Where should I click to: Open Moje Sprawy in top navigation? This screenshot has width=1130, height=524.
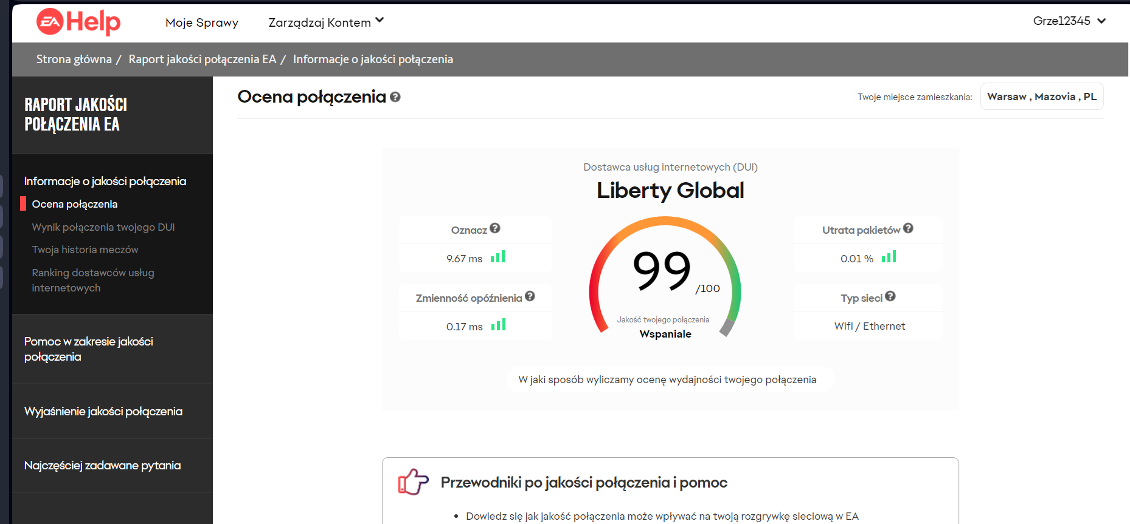click(202, 22)
